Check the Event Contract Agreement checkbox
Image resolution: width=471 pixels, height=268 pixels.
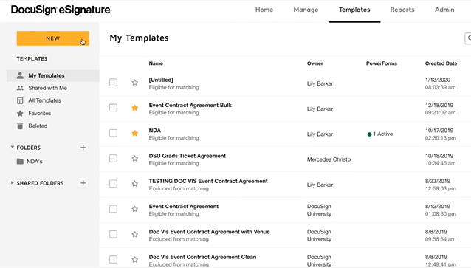coord(113,208)
